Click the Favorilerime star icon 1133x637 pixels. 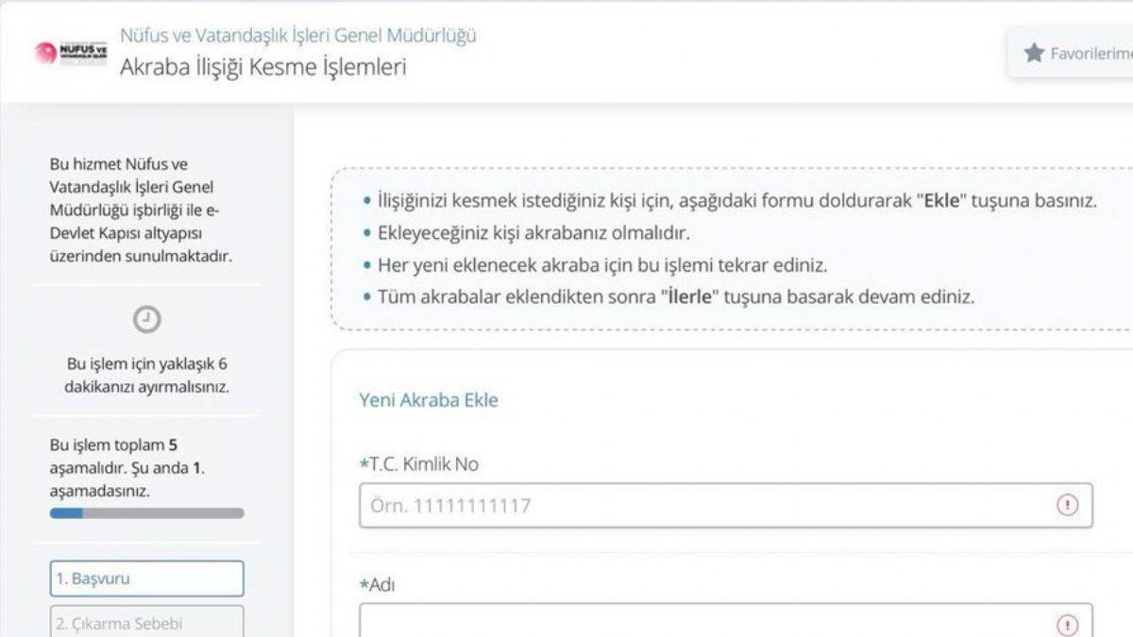coord(1035,54)
